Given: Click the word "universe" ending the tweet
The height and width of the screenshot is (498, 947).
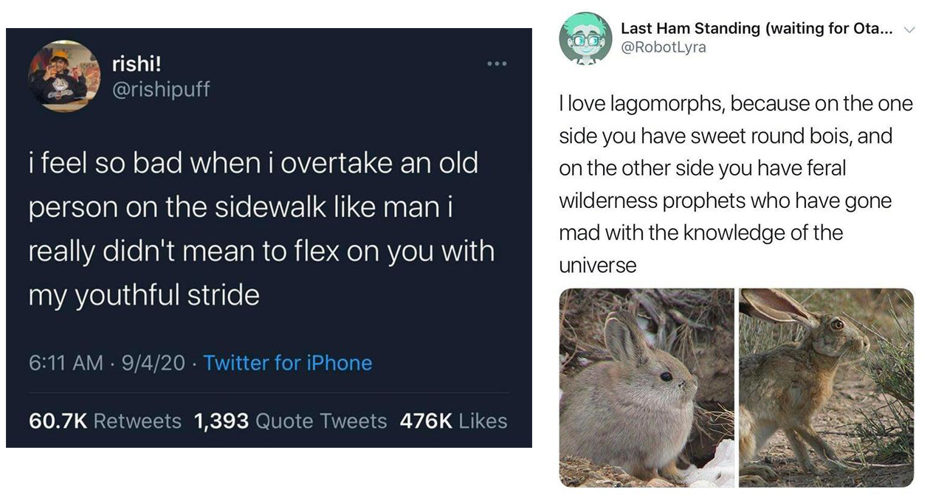Looking at the screenshot, I should click(x=598, y=266).
